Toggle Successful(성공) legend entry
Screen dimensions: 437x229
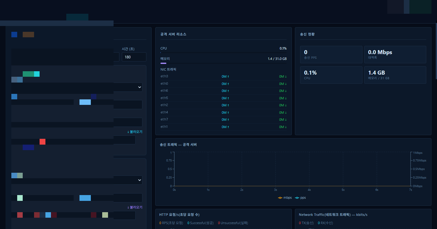(x=200, y=223)
